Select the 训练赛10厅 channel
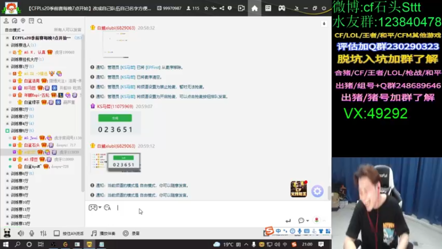 coord(20,202)
